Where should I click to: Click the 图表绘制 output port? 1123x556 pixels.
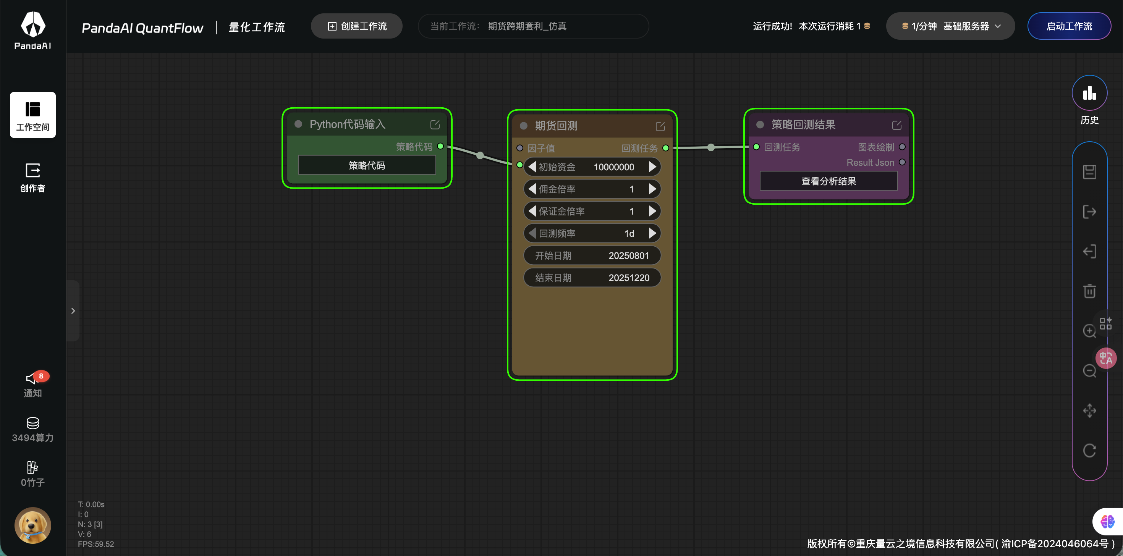pos(902,147)
